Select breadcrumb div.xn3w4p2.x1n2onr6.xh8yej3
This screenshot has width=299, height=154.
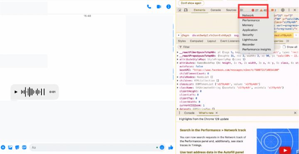pyautogui.click(x=211, y=35)
